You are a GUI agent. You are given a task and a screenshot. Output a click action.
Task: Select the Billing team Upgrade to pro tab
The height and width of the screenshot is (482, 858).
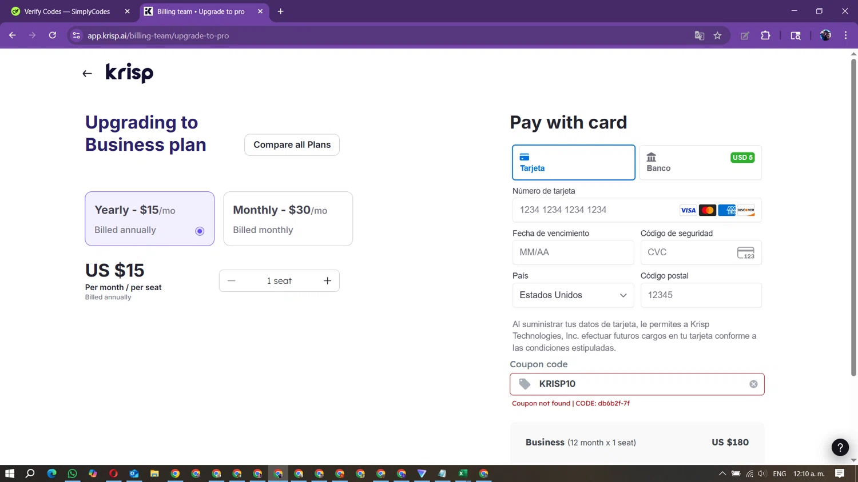tap(204, 11)
